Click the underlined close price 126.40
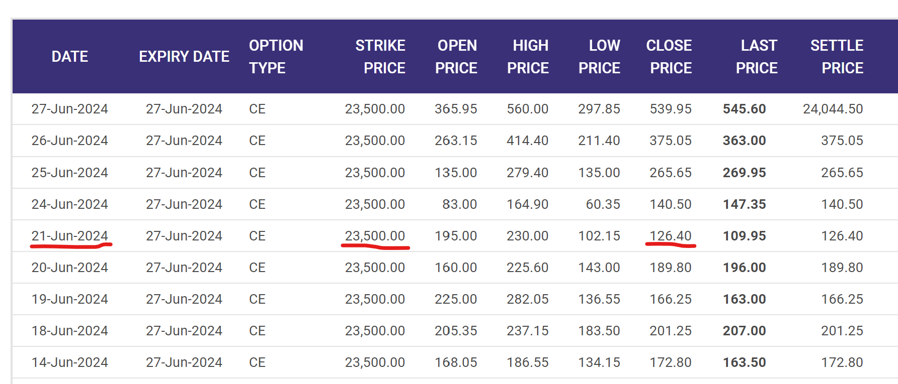The image size is (898, 384). coord(670,236)
